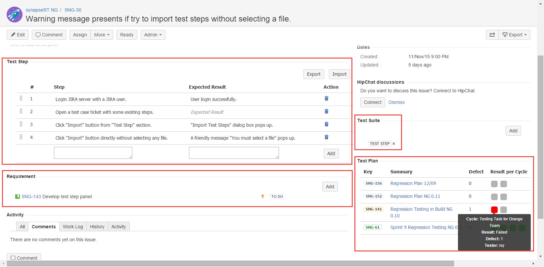Click the Assign button

coord(80,35)
